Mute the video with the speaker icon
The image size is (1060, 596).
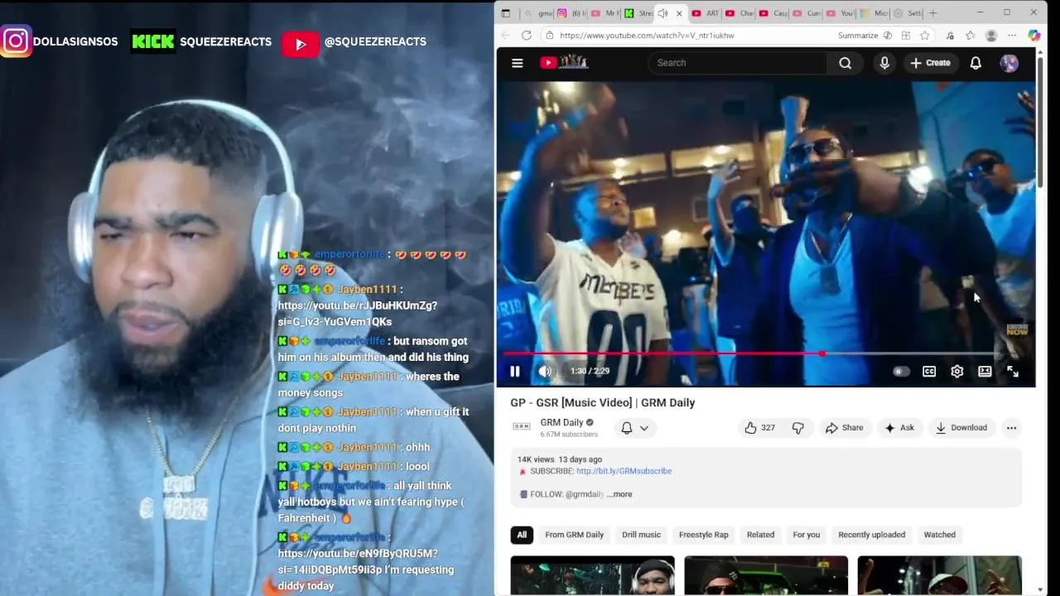pyautogui.click(x=544, y=372)
